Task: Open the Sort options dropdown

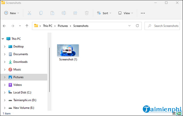Action: 104,13
